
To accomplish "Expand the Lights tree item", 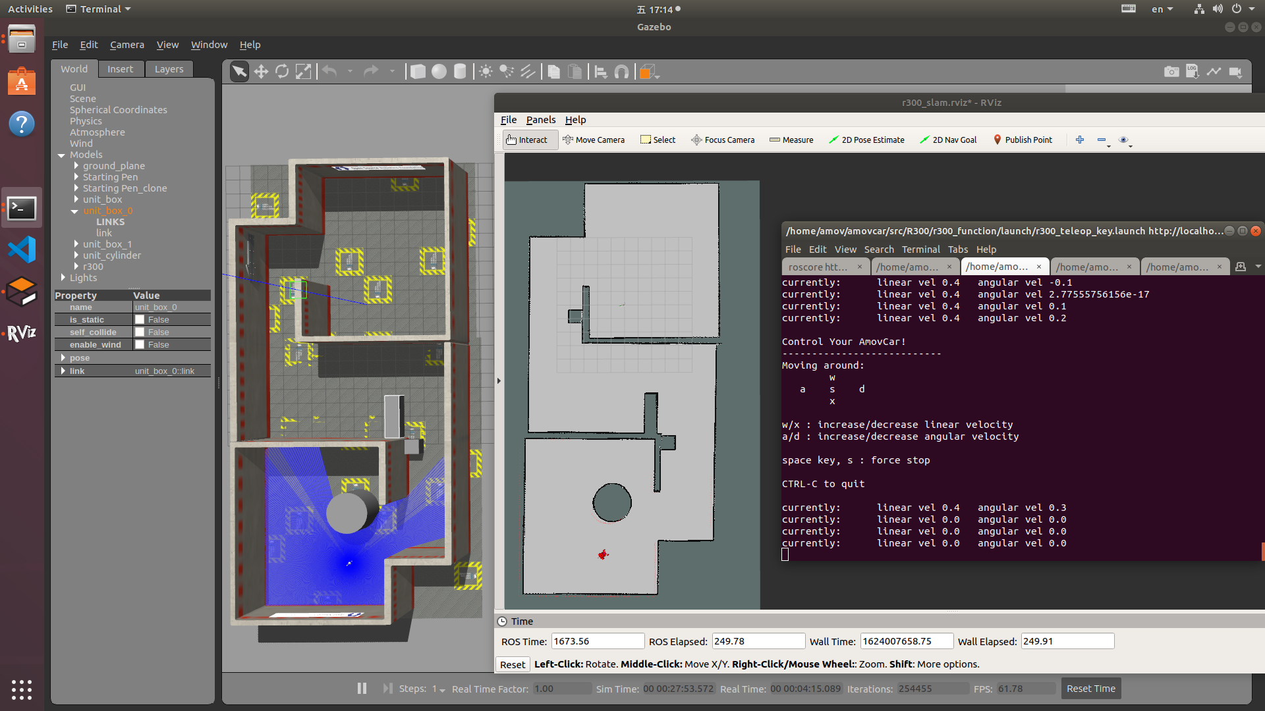I will click(x=63, y=277).
